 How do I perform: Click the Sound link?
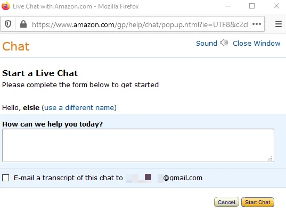point(207,44)
